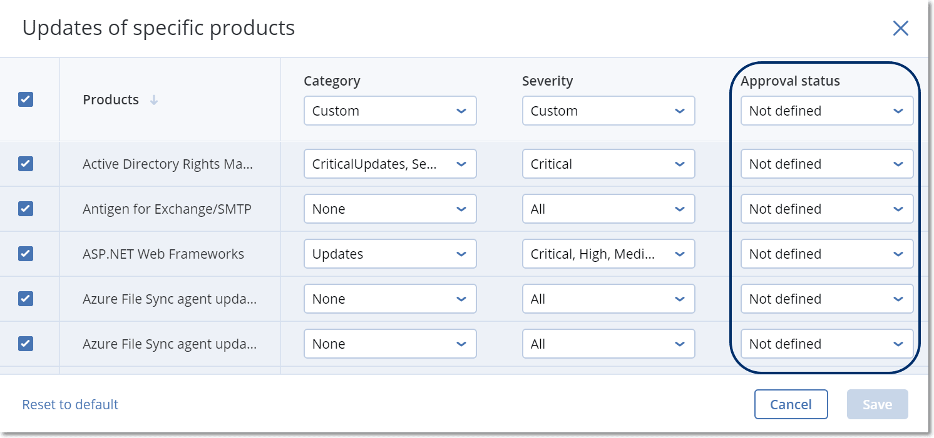Expand Critical severity dropdown for Active Directory
The height and width of the screenshot is (438, 934).
coord(608,164)
